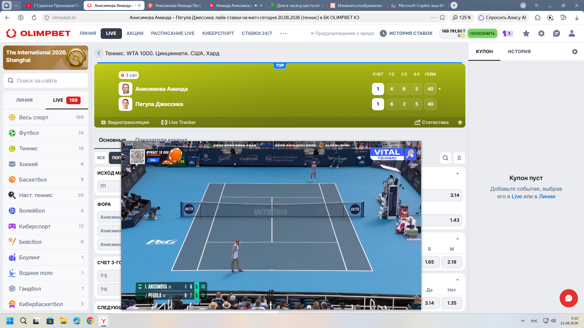Viewport: 584px width, 328px height.
Task: Open the Live Tracker link
Action: (179, 122)
